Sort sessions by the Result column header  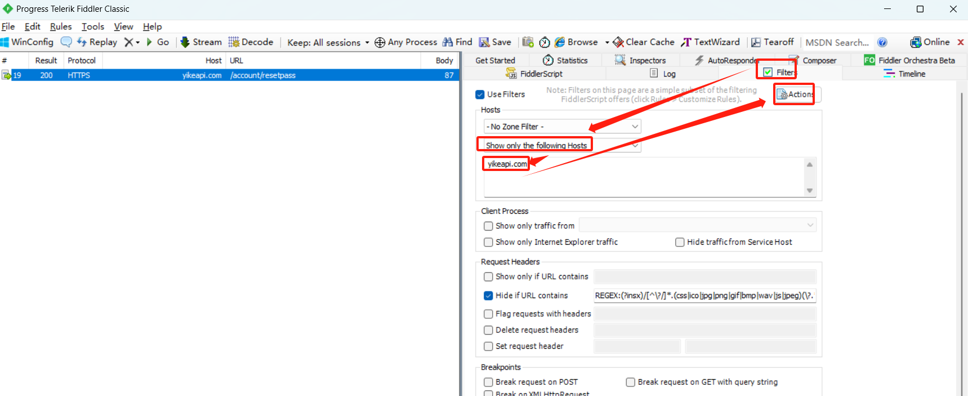point(46,60)
